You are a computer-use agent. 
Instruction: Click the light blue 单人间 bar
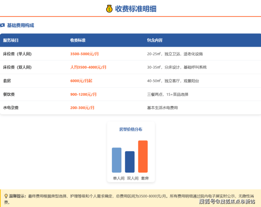pos(116,160)
